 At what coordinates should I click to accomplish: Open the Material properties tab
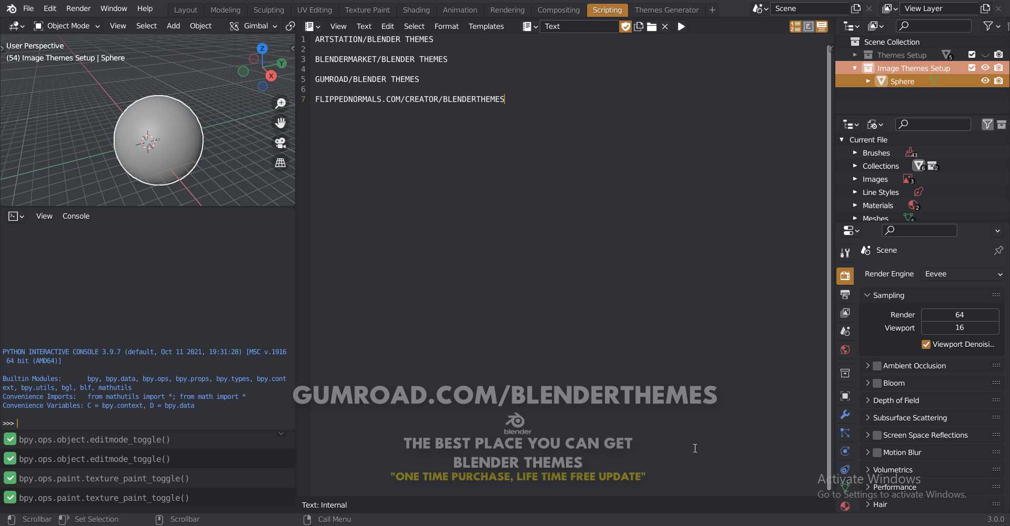click(x=845, y=506)
